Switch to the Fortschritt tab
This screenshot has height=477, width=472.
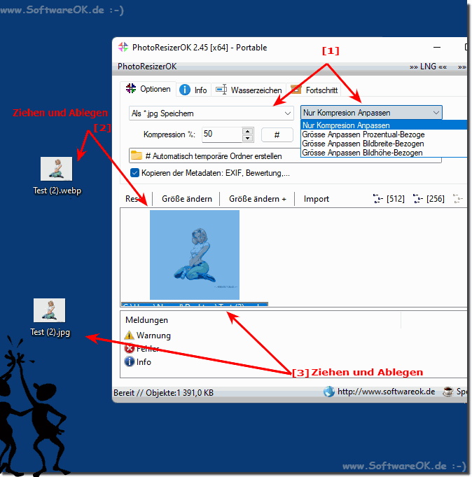[314, 90]
